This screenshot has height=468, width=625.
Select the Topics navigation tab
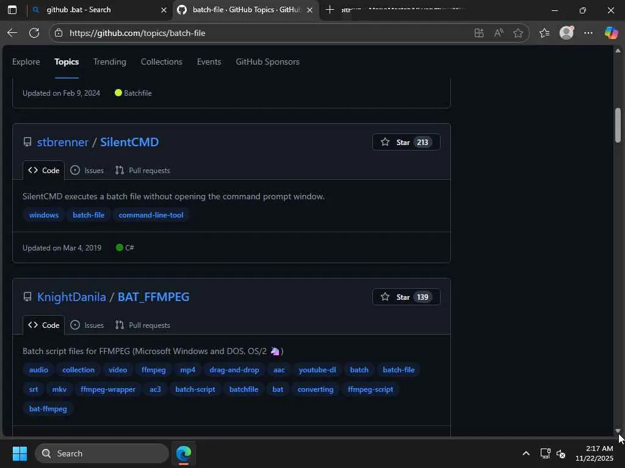(67, 62)
